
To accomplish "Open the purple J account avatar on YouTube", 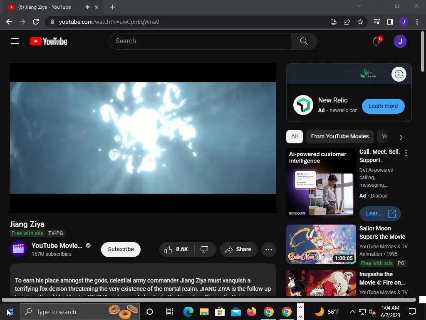I will click(x=400, y=41).
